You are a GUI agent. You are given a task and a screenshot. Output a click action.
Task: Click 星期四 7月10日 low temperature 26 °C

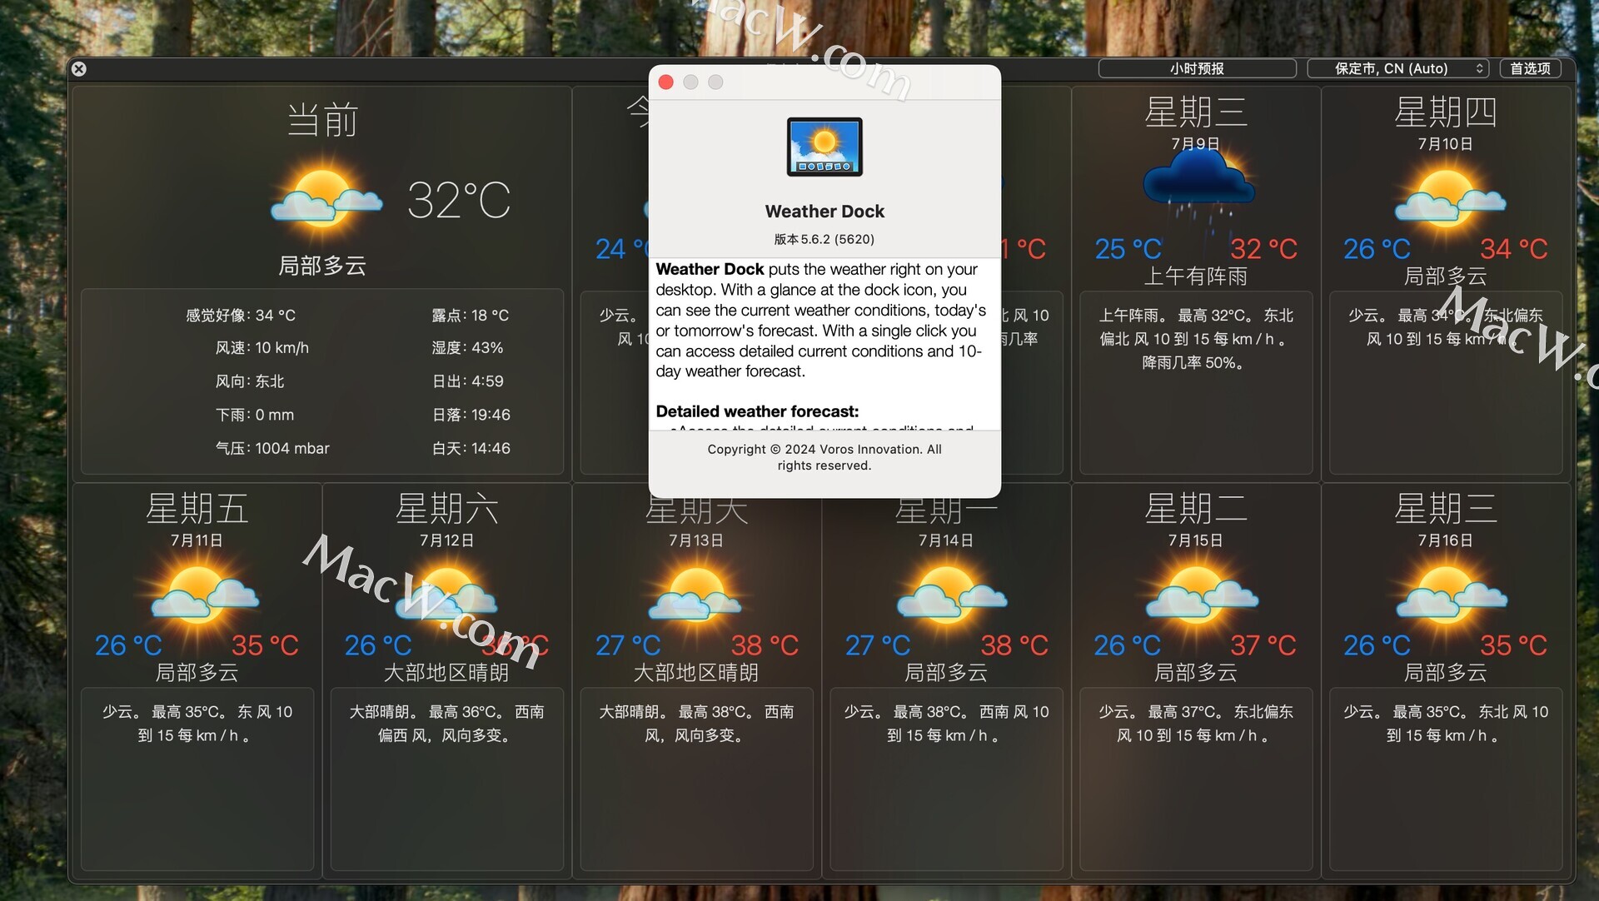(x=1377, y=248)
